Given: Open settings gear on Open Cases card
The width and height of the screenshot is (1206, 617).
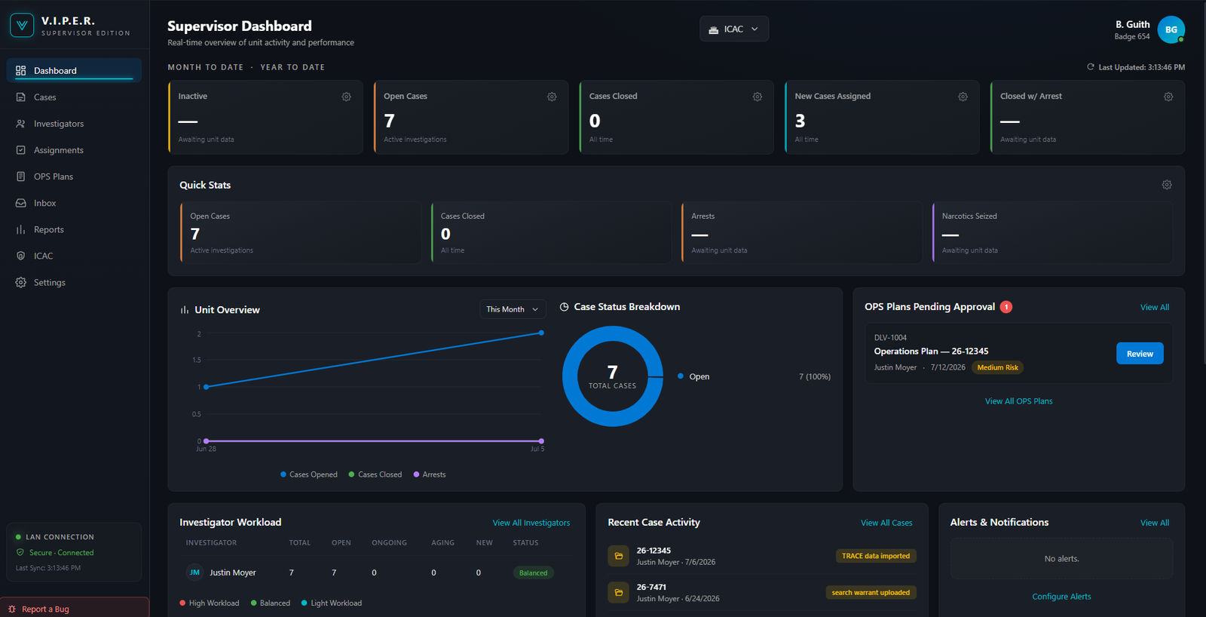Looking at the screenshot, I should coord(552,97).
